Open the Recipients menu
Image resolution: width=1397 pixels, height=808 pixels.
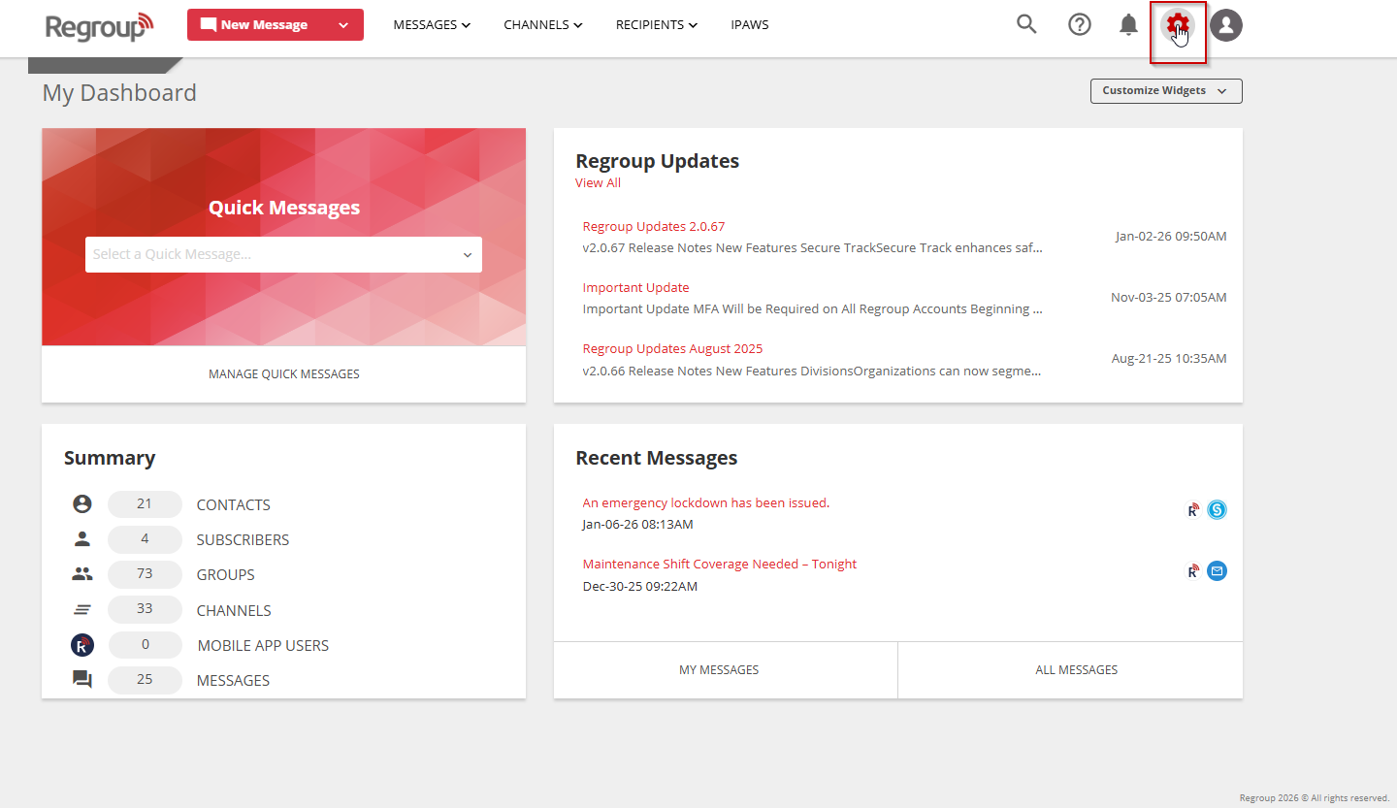tap(657, 25)
